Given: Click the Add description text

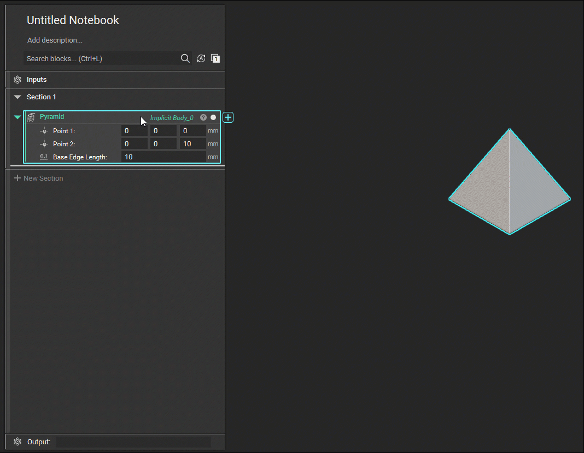Looking at the screenshot, I should coord(55,40).
